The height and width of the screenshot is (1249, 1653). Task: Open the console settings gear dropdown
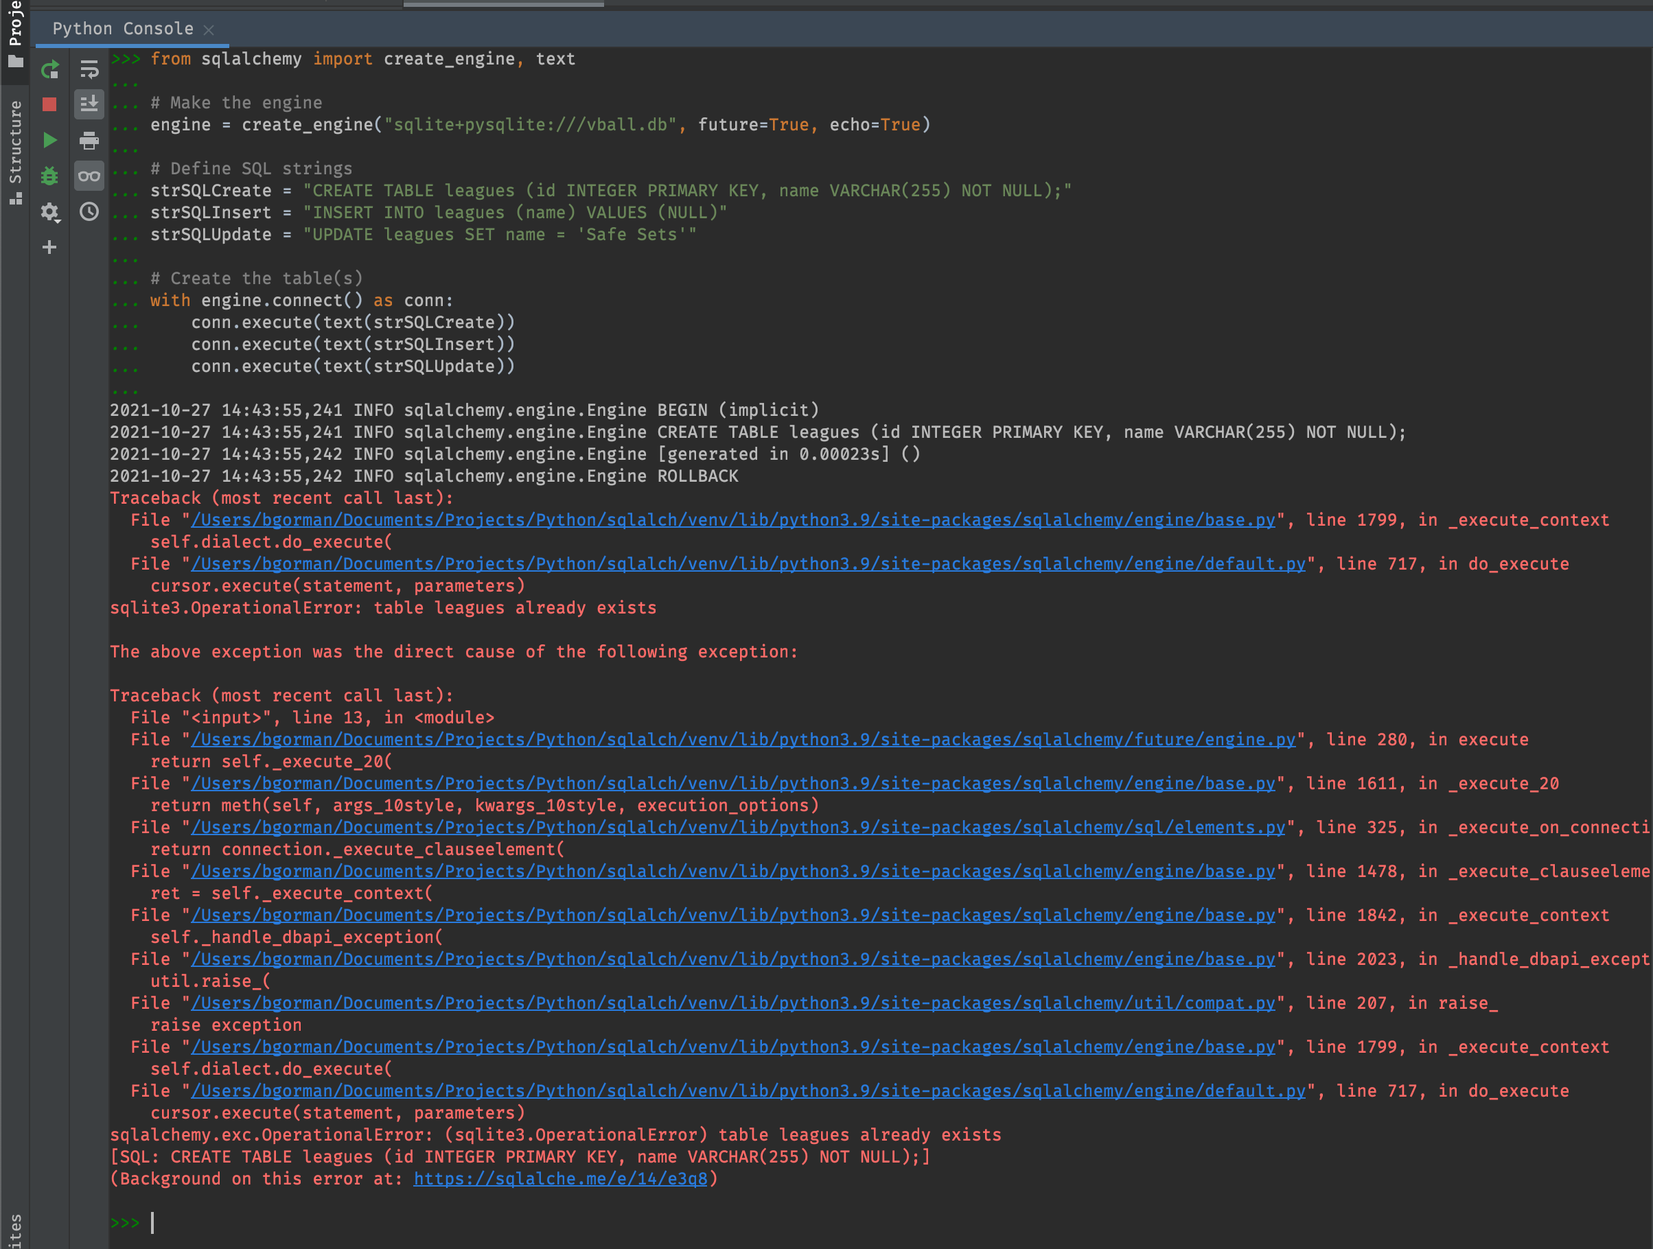[49, 212]
